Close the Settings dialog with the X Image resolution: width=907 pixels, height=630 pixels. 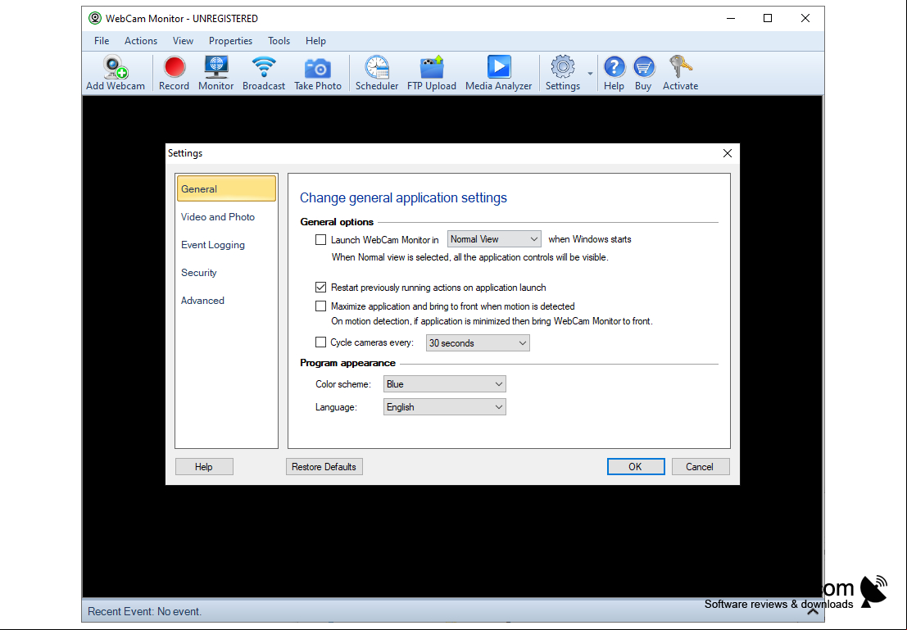pyautogui.click(x=727, y=153)
